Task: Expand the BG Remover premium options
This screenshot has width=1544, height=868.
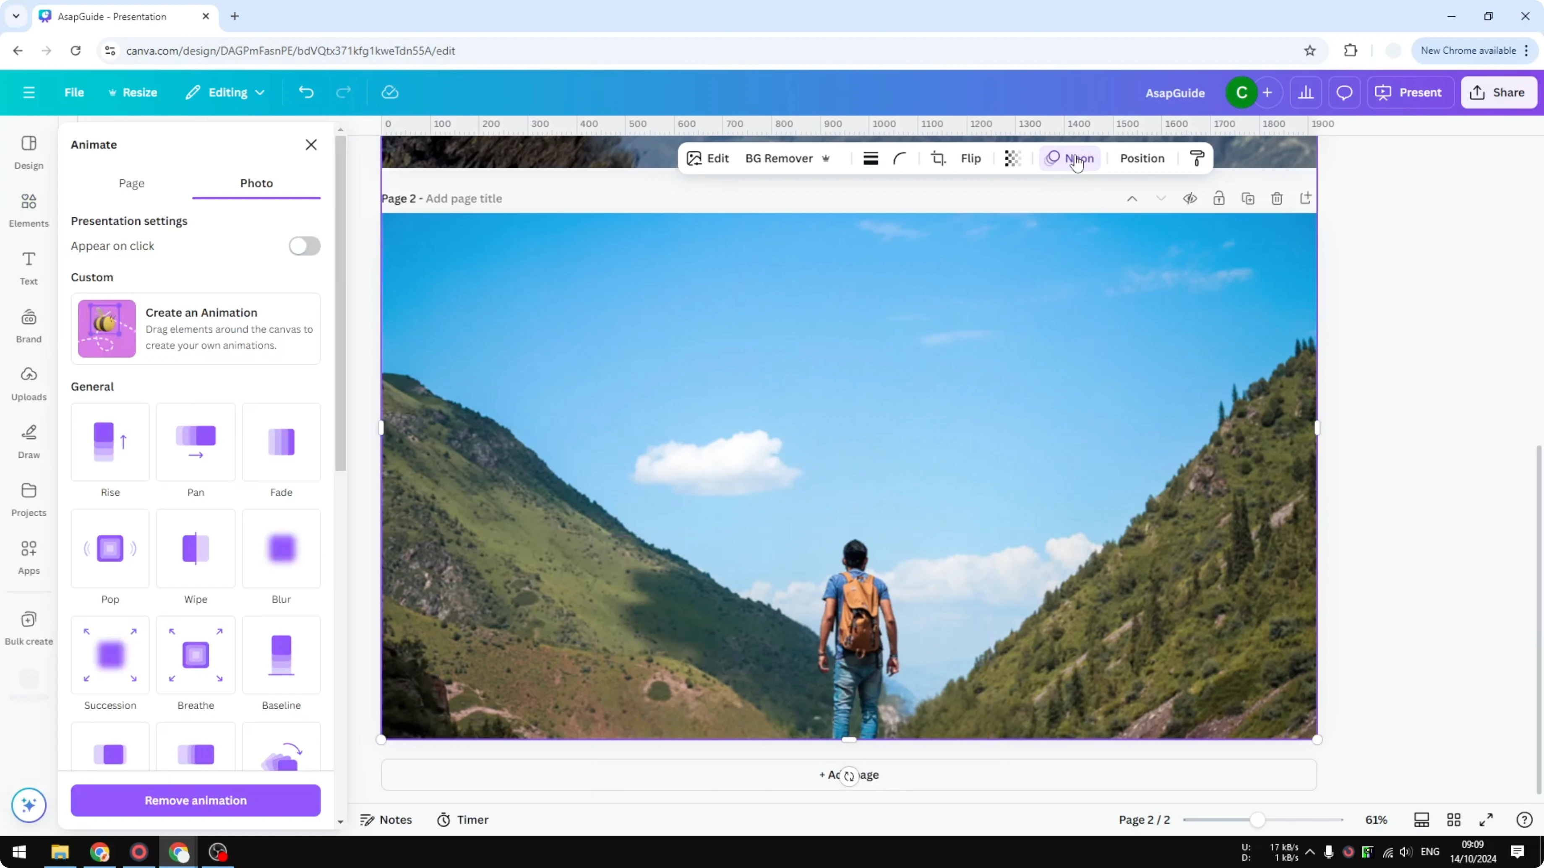Action: tap(827, 158)
